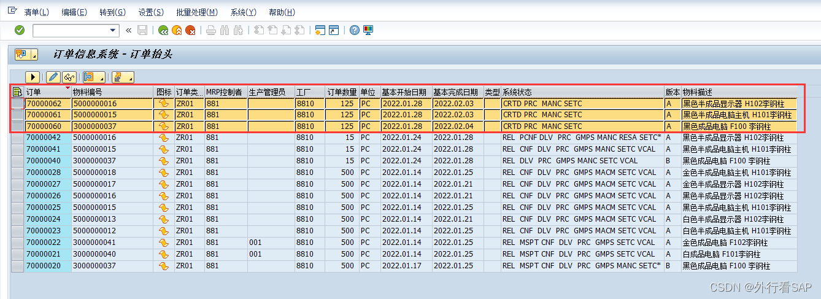The height and width of the screenshot is (299, 821).
Task: Click the 订单 column header
Action: point(48,91)
